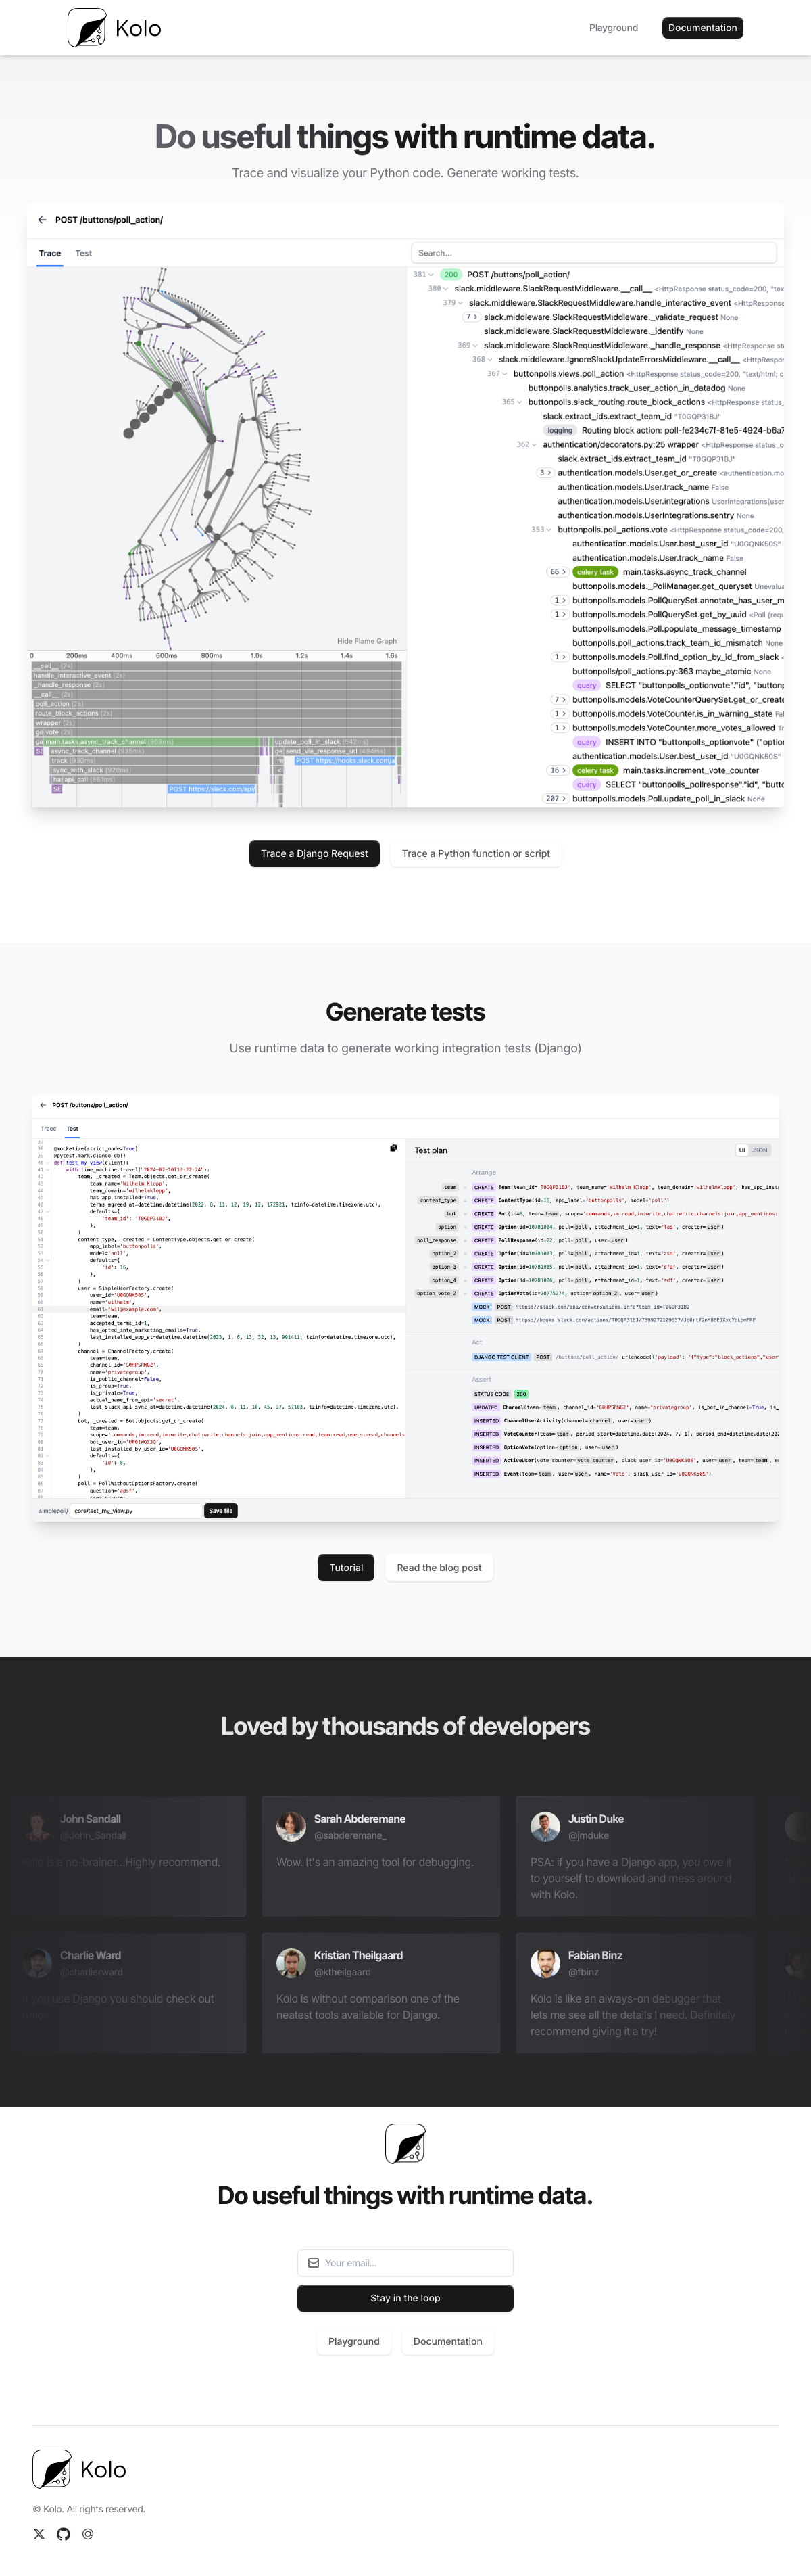Switch to the Trace tab in trace view
811x2576 pixels.
click(x=50, y=253)
